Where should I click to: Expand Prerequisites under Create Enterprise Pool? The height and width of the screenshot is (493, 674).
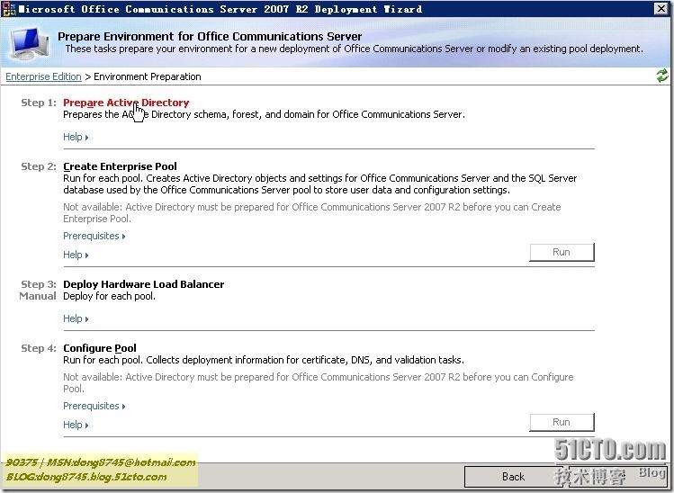(x=94, y=236)
